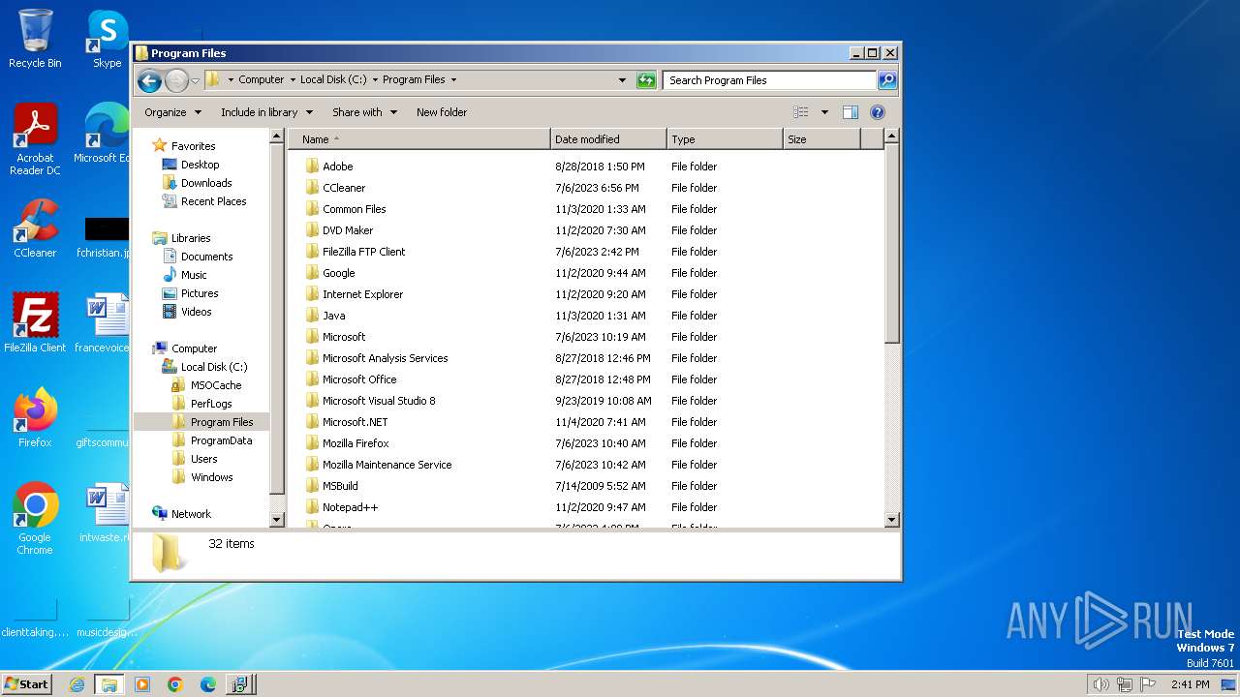Click Computer in the address breadcrumb
The width and height of the screenshot is (1240, 697).
pyautogui.click(x=262, y=80)
